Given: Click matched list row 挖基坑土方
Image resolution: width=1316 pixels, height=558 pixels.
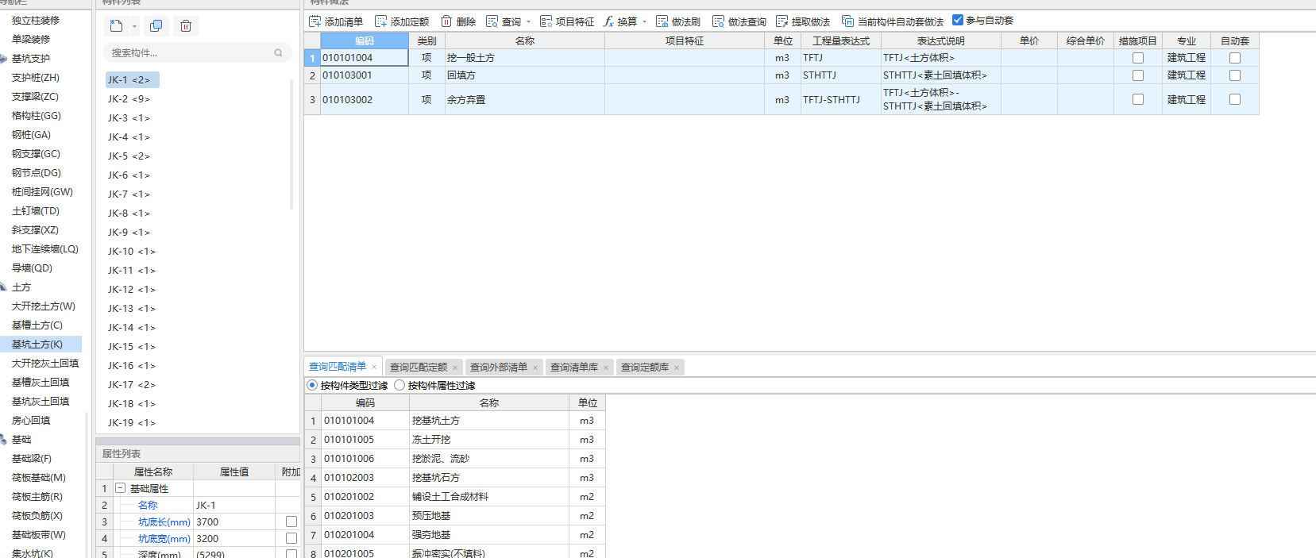Looking at the screenshot, I should point(455,421).
